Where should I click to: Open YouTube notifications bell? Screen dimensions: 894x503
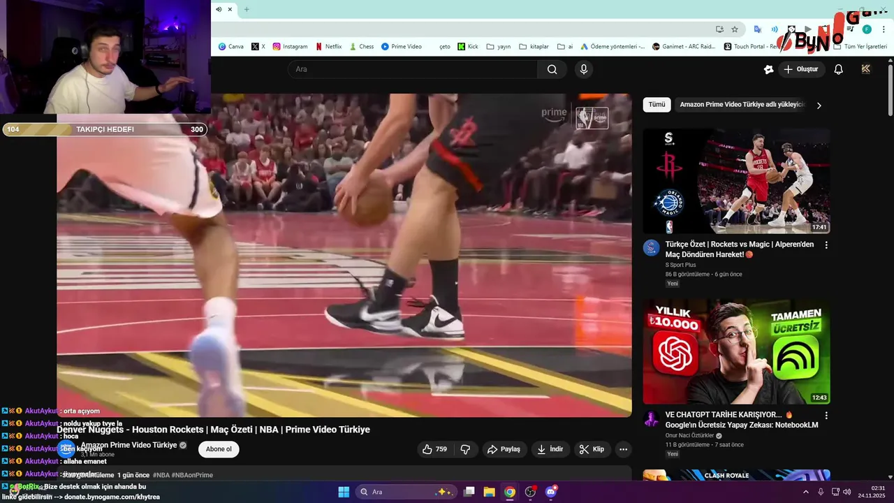[x=838, y=69]
